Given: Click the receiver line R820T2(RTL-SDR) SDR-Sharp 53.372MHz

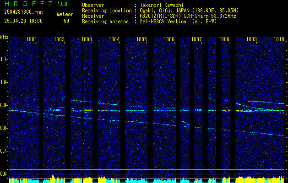Looking at the screenshot, I should tap(187, 16).
